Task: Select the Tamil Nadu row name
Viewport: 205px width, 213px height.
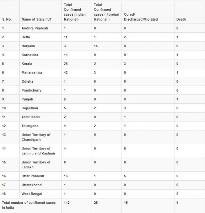Action: (x=31, y=117)
